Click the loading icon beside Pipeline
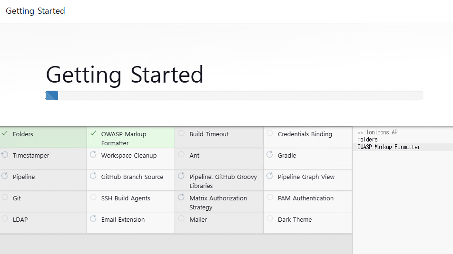 (x=5, y=176)
